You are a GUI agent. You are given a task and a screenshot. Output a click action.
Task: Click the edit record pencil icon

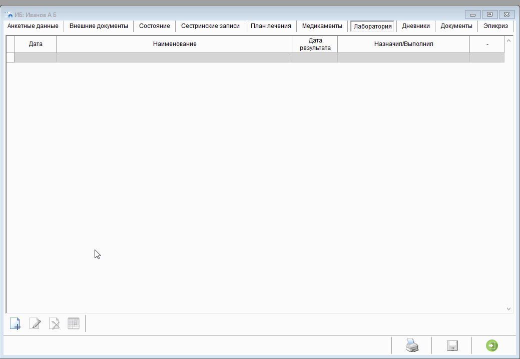(x=35, y=323)
